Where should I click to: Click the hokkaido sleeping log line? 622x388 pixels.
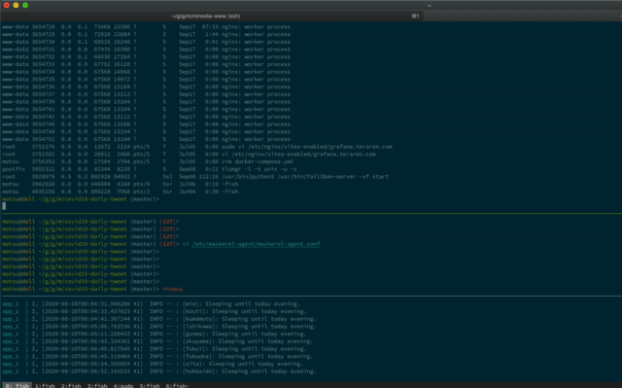[159, 371]
